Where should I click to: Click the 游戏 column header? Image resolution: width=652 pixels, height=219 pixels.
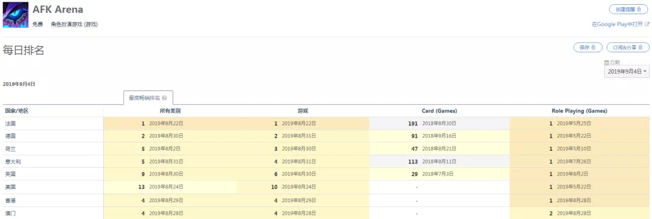click(302, 111)
